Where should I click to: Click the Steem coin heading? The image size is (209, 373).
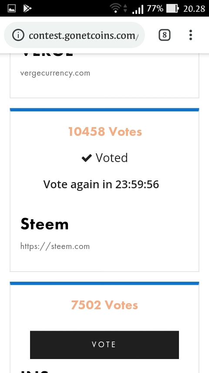coord(44,224)
